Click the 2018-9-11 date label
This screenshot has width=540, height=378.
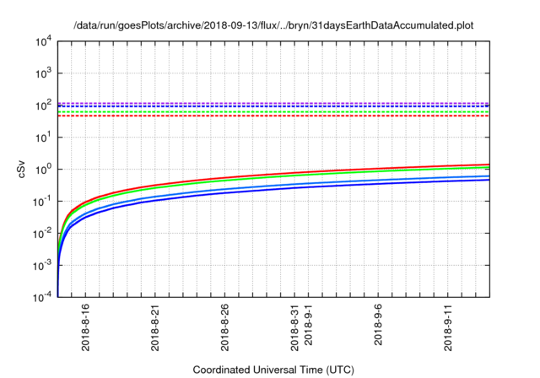coord(448,327)
